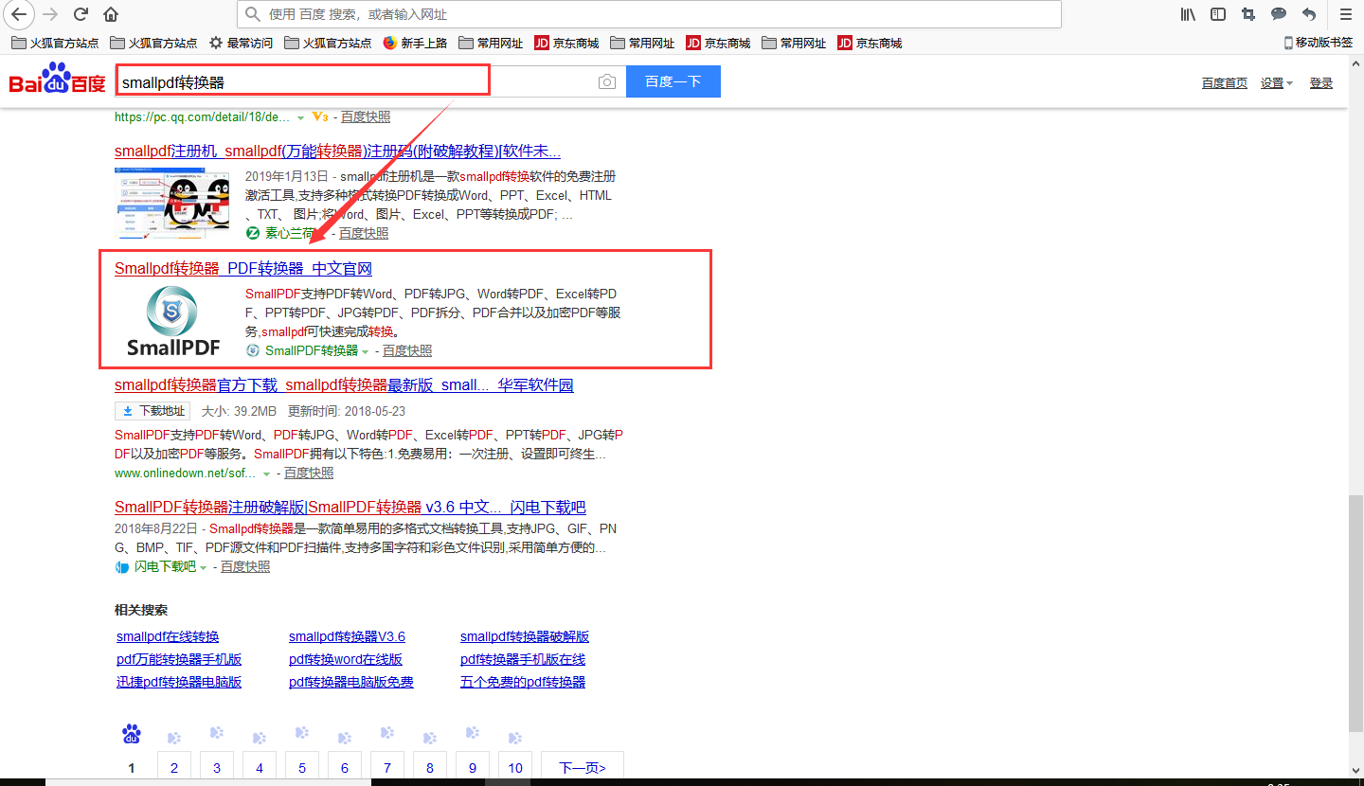This screenshot has width=1364, height=786.
Task: Click the SmallPDF logo thumbnail
Action: click(x=172, y=320)
